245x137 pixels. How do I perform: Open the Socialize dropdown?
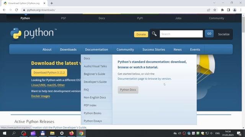pyautogui.click(x=224, y=34)
